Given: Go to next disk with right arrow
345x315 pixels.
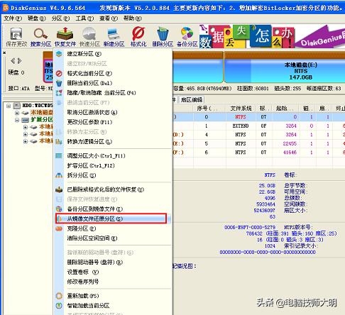Looking at the screenshot, I should 19,61.
